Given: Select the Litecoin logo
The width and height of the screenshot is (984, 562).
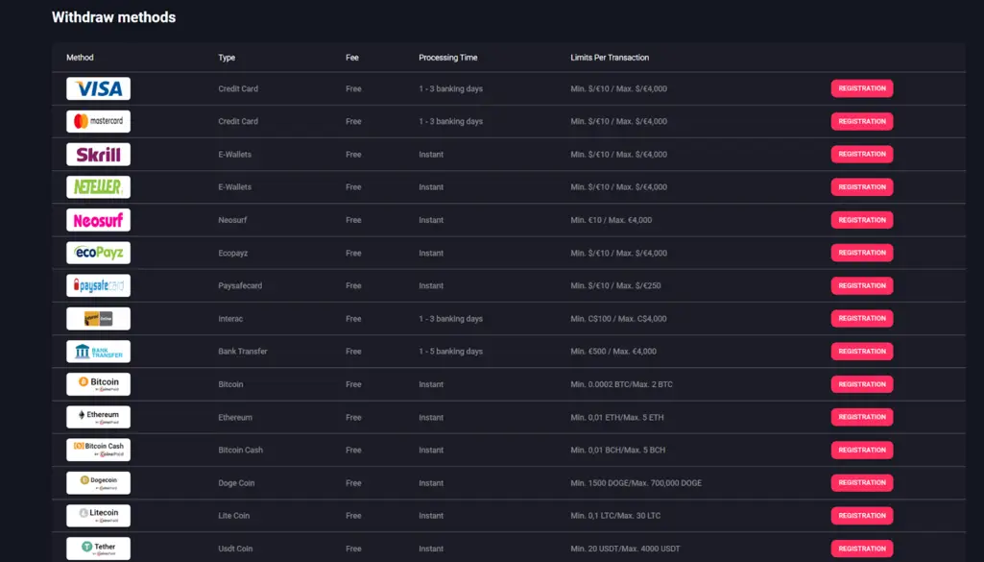Looking at the screenshot, I should click(x=99, y=516).
